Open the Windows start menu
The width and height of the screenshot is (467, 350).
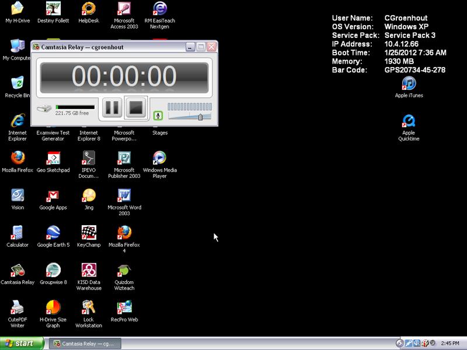point(22,344)
